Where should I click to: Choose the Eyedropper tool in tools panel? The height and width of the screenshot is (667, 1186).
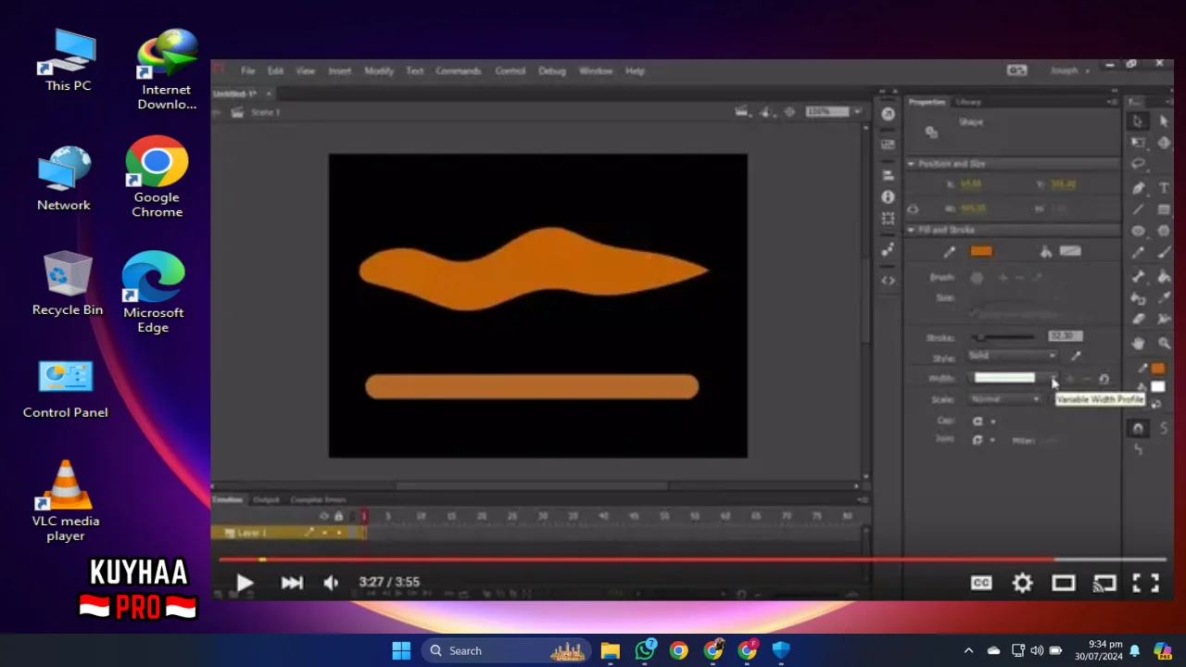1164,298
